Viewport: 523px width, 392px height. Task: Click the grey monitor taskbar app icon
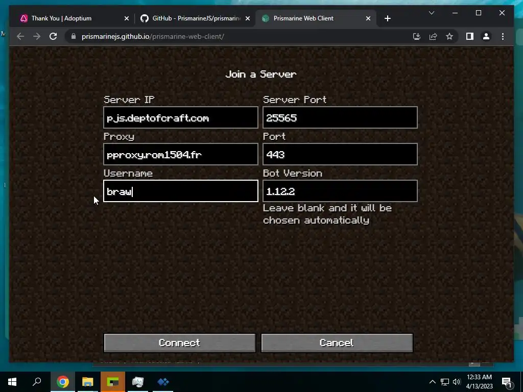click(x=138, y=382)
